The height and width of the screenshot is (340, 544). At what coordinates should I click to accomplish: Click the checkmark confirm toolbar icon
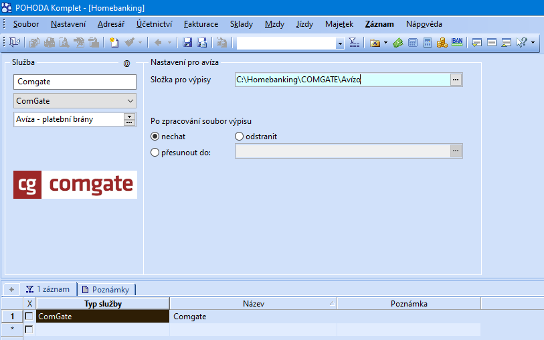(129, 43)
